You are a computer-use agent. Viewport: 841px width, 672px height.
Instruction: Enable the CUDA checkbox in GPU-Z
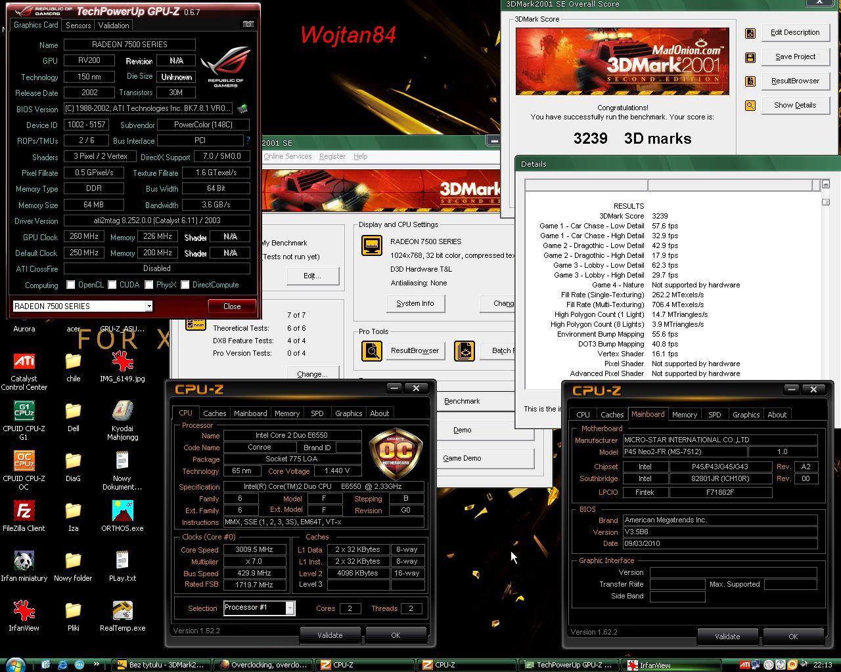(x=112, y=285)
